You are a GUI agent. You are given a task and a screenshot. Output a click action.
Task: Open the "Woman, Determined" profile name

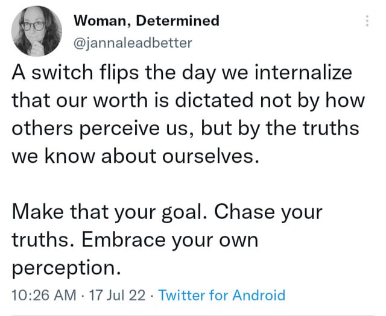(146, 21)
